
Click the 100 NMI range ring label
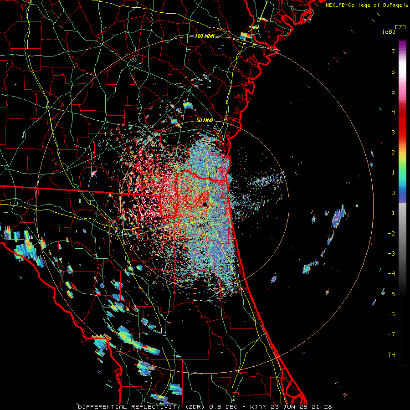pyautogui.click(x=205, y=36)
